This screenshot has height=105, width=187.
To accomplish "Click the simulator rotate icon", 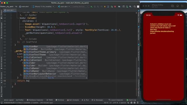I will click(x=182, y=6).
